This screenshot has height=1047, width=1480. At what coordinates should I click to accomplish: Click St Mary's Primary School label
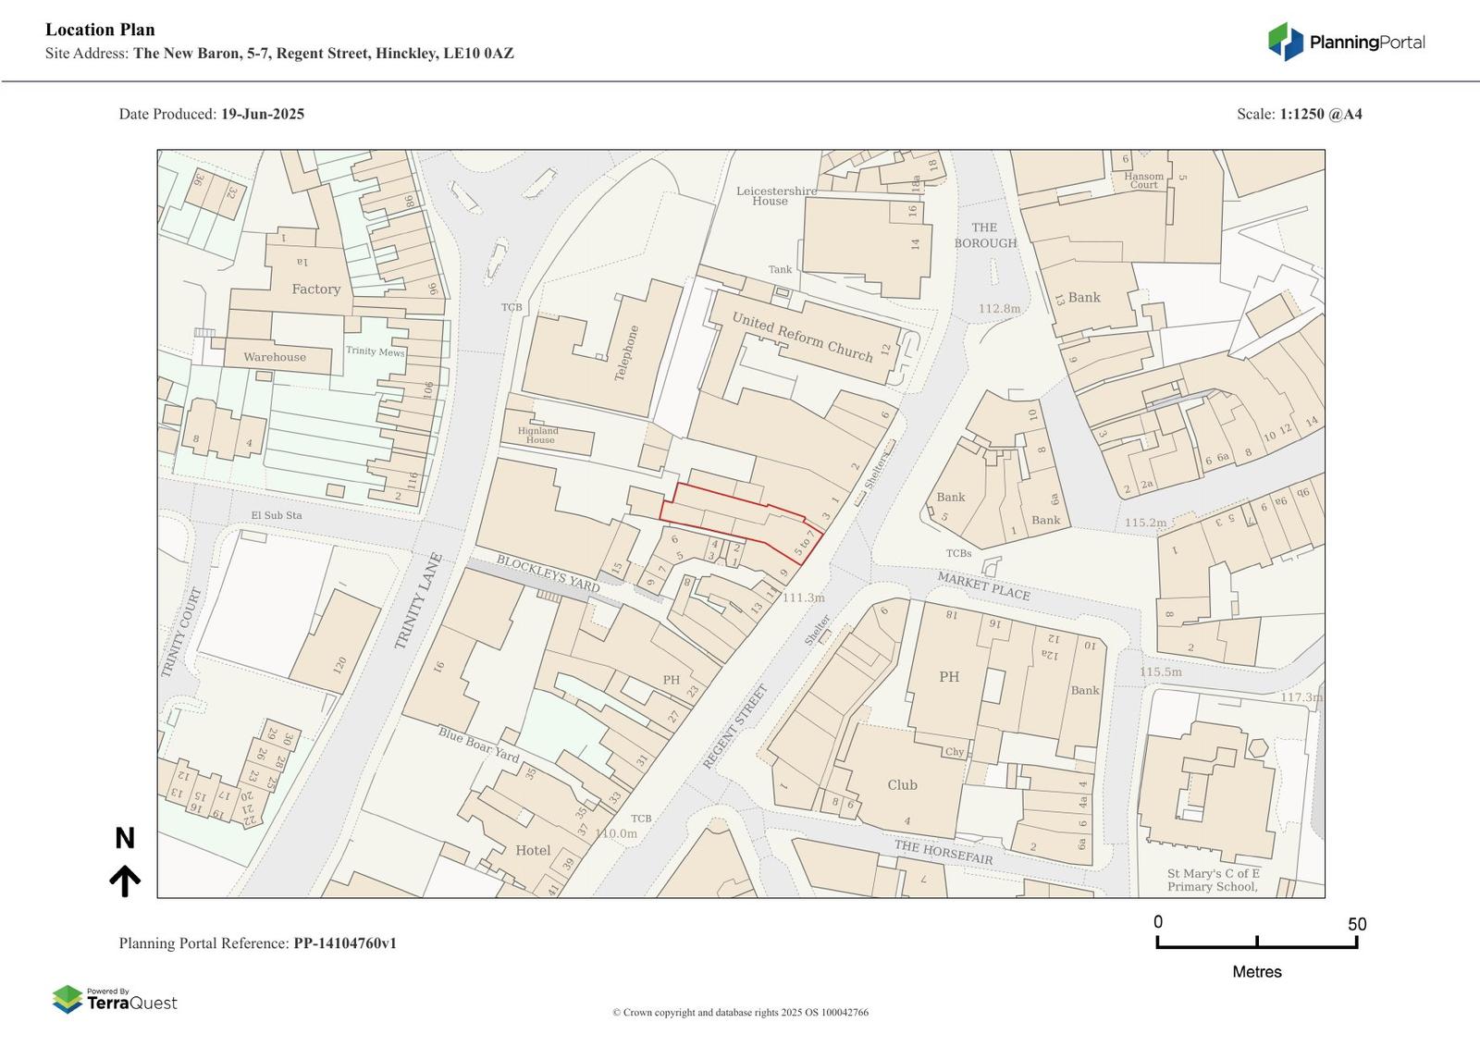[1213, 880]
